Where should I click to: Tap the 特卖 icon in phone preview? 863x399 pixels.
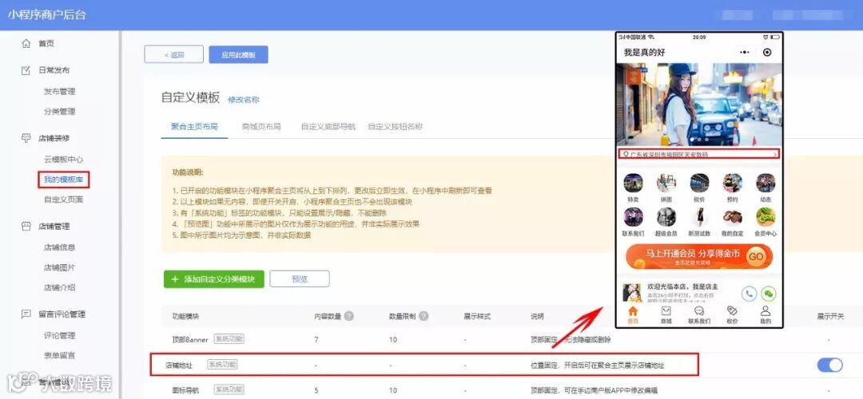[633, 183]
